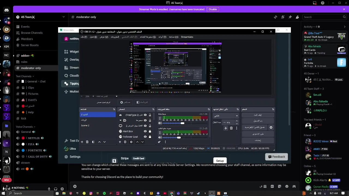Screen dimensions: 349x196
Task: Open OBS File (F) menu
Action: pyautogui.click(x=84, y=37)
